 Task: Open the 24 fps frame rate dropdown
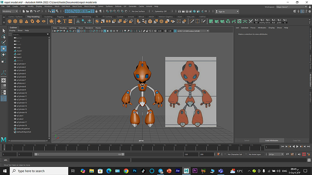[275, 154]
